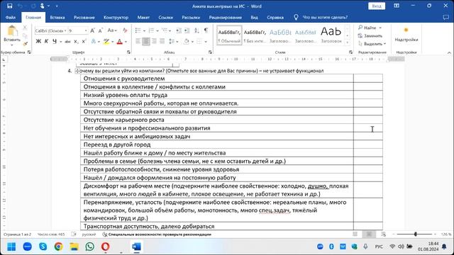Viewport: 454px width, 255px height.
Task: Align paragraph to the right
Action: (154, 41)
